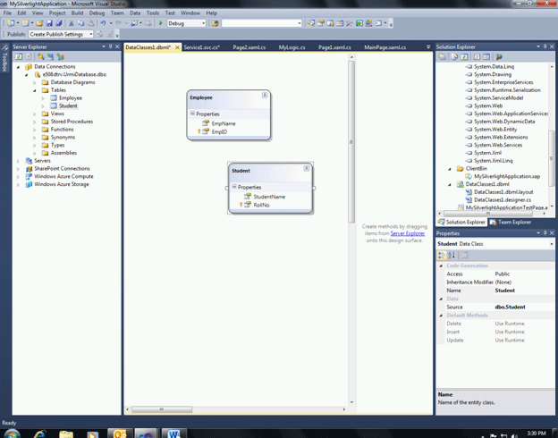
Task: Select the EmpID property in Employee class
Action: point(219,132)
